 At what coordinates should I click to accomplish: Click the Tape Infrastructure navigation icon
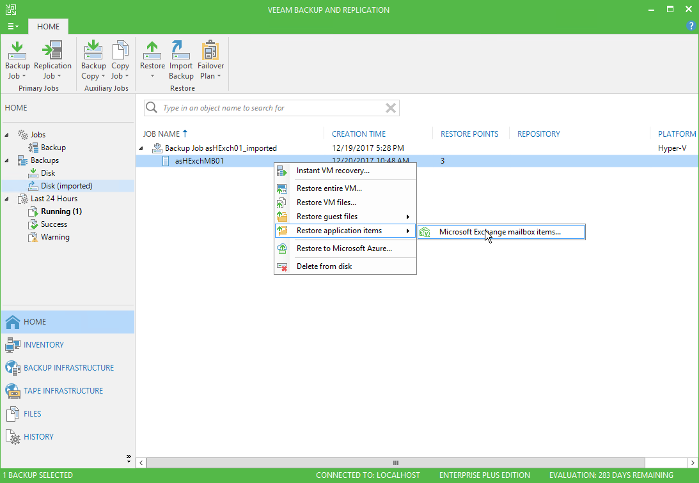point(13,391)
